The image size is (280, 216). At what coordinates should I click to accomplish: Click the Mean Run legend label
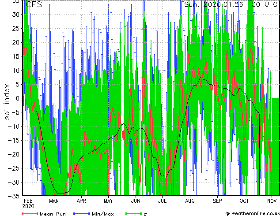[x=53, y=214]
